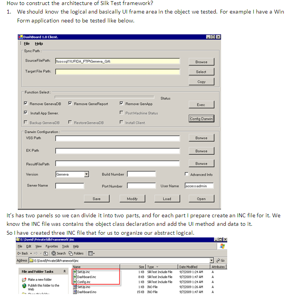Viewport: 291px width, 306px height.
Task: Click the SetUp.inc file icon
Action: [x=75, y=272]
